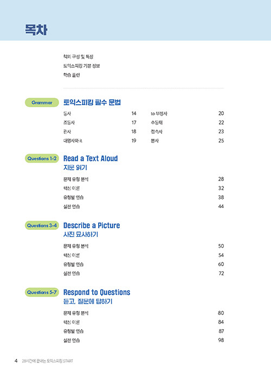Click the green Grammar badge
This screenshot has width=271, height=373.
click(x=42, y=102)
